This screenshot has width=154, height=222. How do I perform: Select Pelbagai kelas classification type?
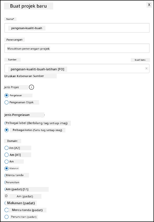6,130
